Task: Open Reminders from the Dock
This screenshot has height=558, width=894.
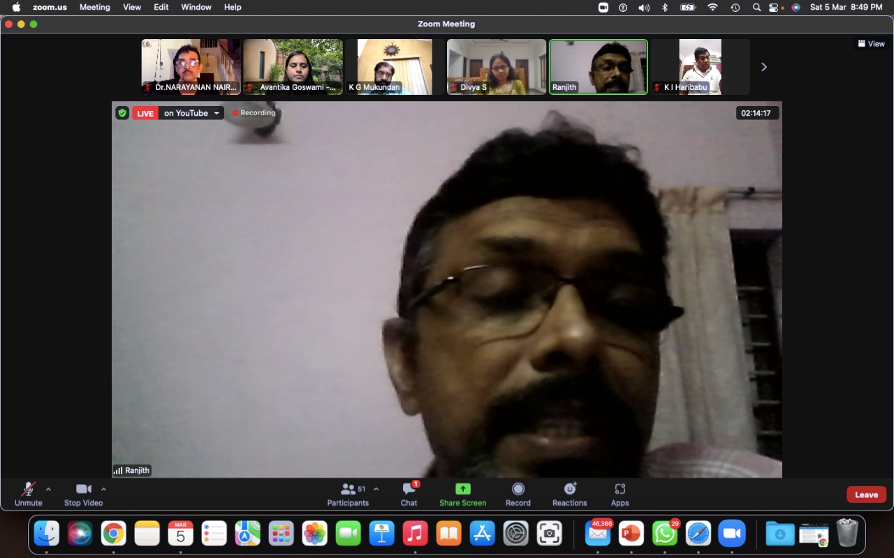Action: 214,534
